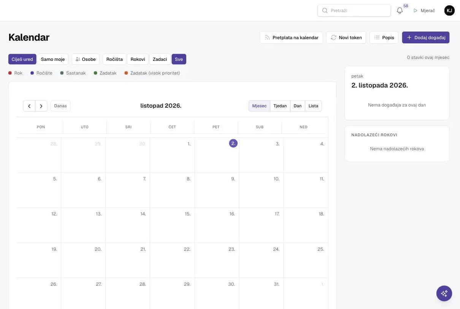Click the 0 stavki ovaj mjesec text

tap(428, 57)
